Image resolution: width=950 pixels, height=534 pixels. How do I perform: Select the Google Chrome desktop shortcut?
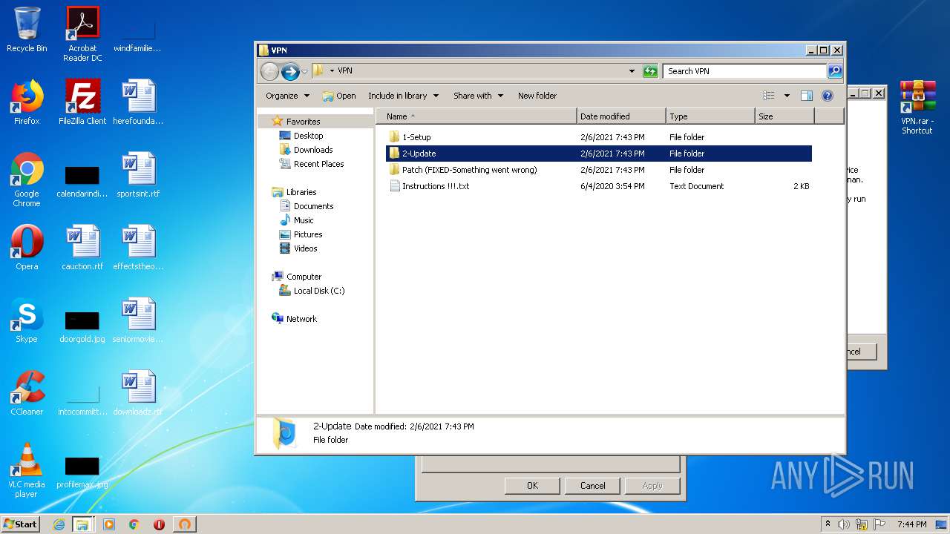27,179
